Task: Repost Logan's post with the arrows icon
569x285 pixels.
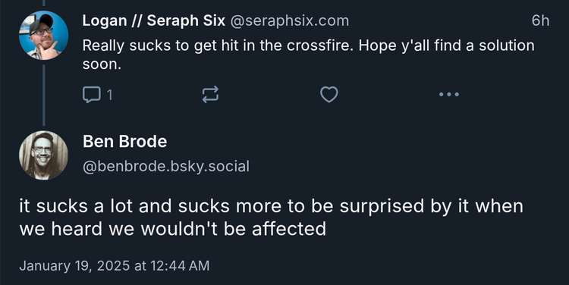Action: [x=210, y=94]
